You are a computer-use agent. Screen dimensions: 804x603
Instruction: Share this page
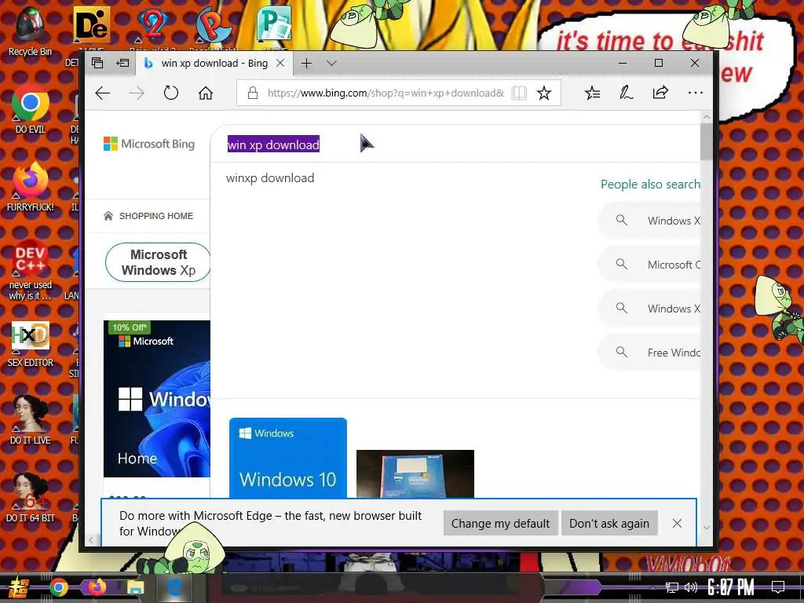(x=660, y=93)
